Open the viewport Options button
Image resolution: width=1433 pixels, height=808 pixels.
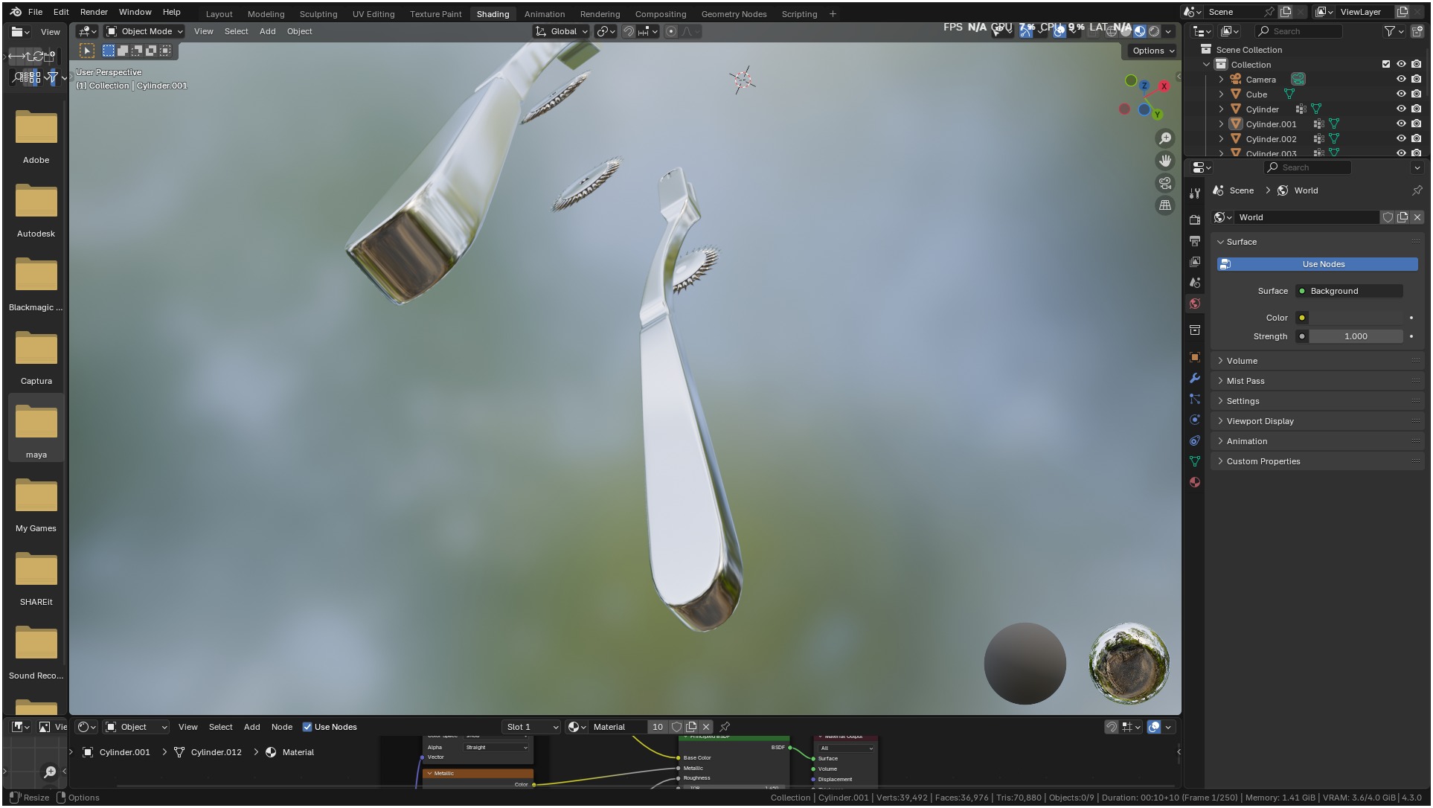pyautogui.click(x=1153, y=51)
